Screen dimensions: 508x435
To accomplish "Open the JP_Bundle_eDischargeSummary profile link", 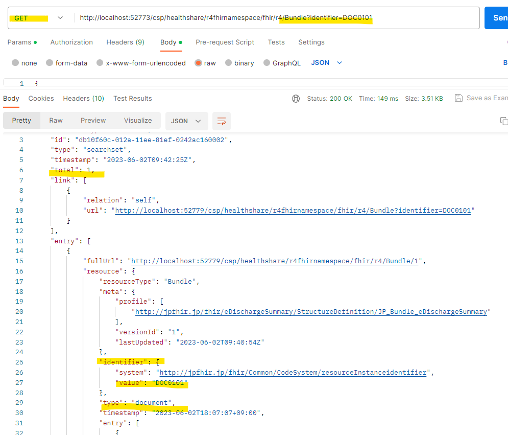I will [310, 311].
